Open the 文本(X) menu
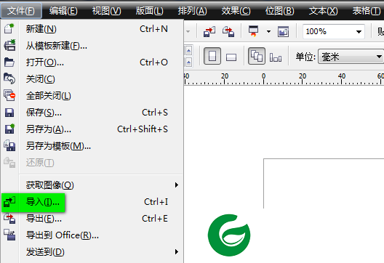 [x=323, y=11]
